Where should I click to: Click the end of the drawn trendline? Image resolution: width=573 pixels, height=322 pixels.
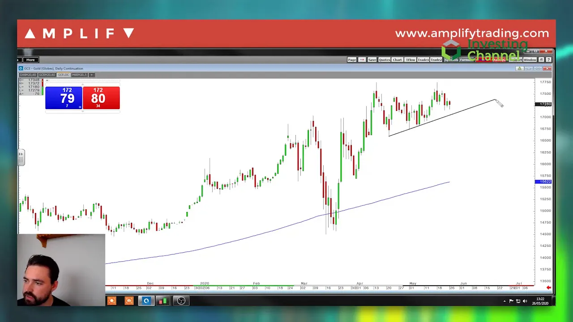point(495,100)
